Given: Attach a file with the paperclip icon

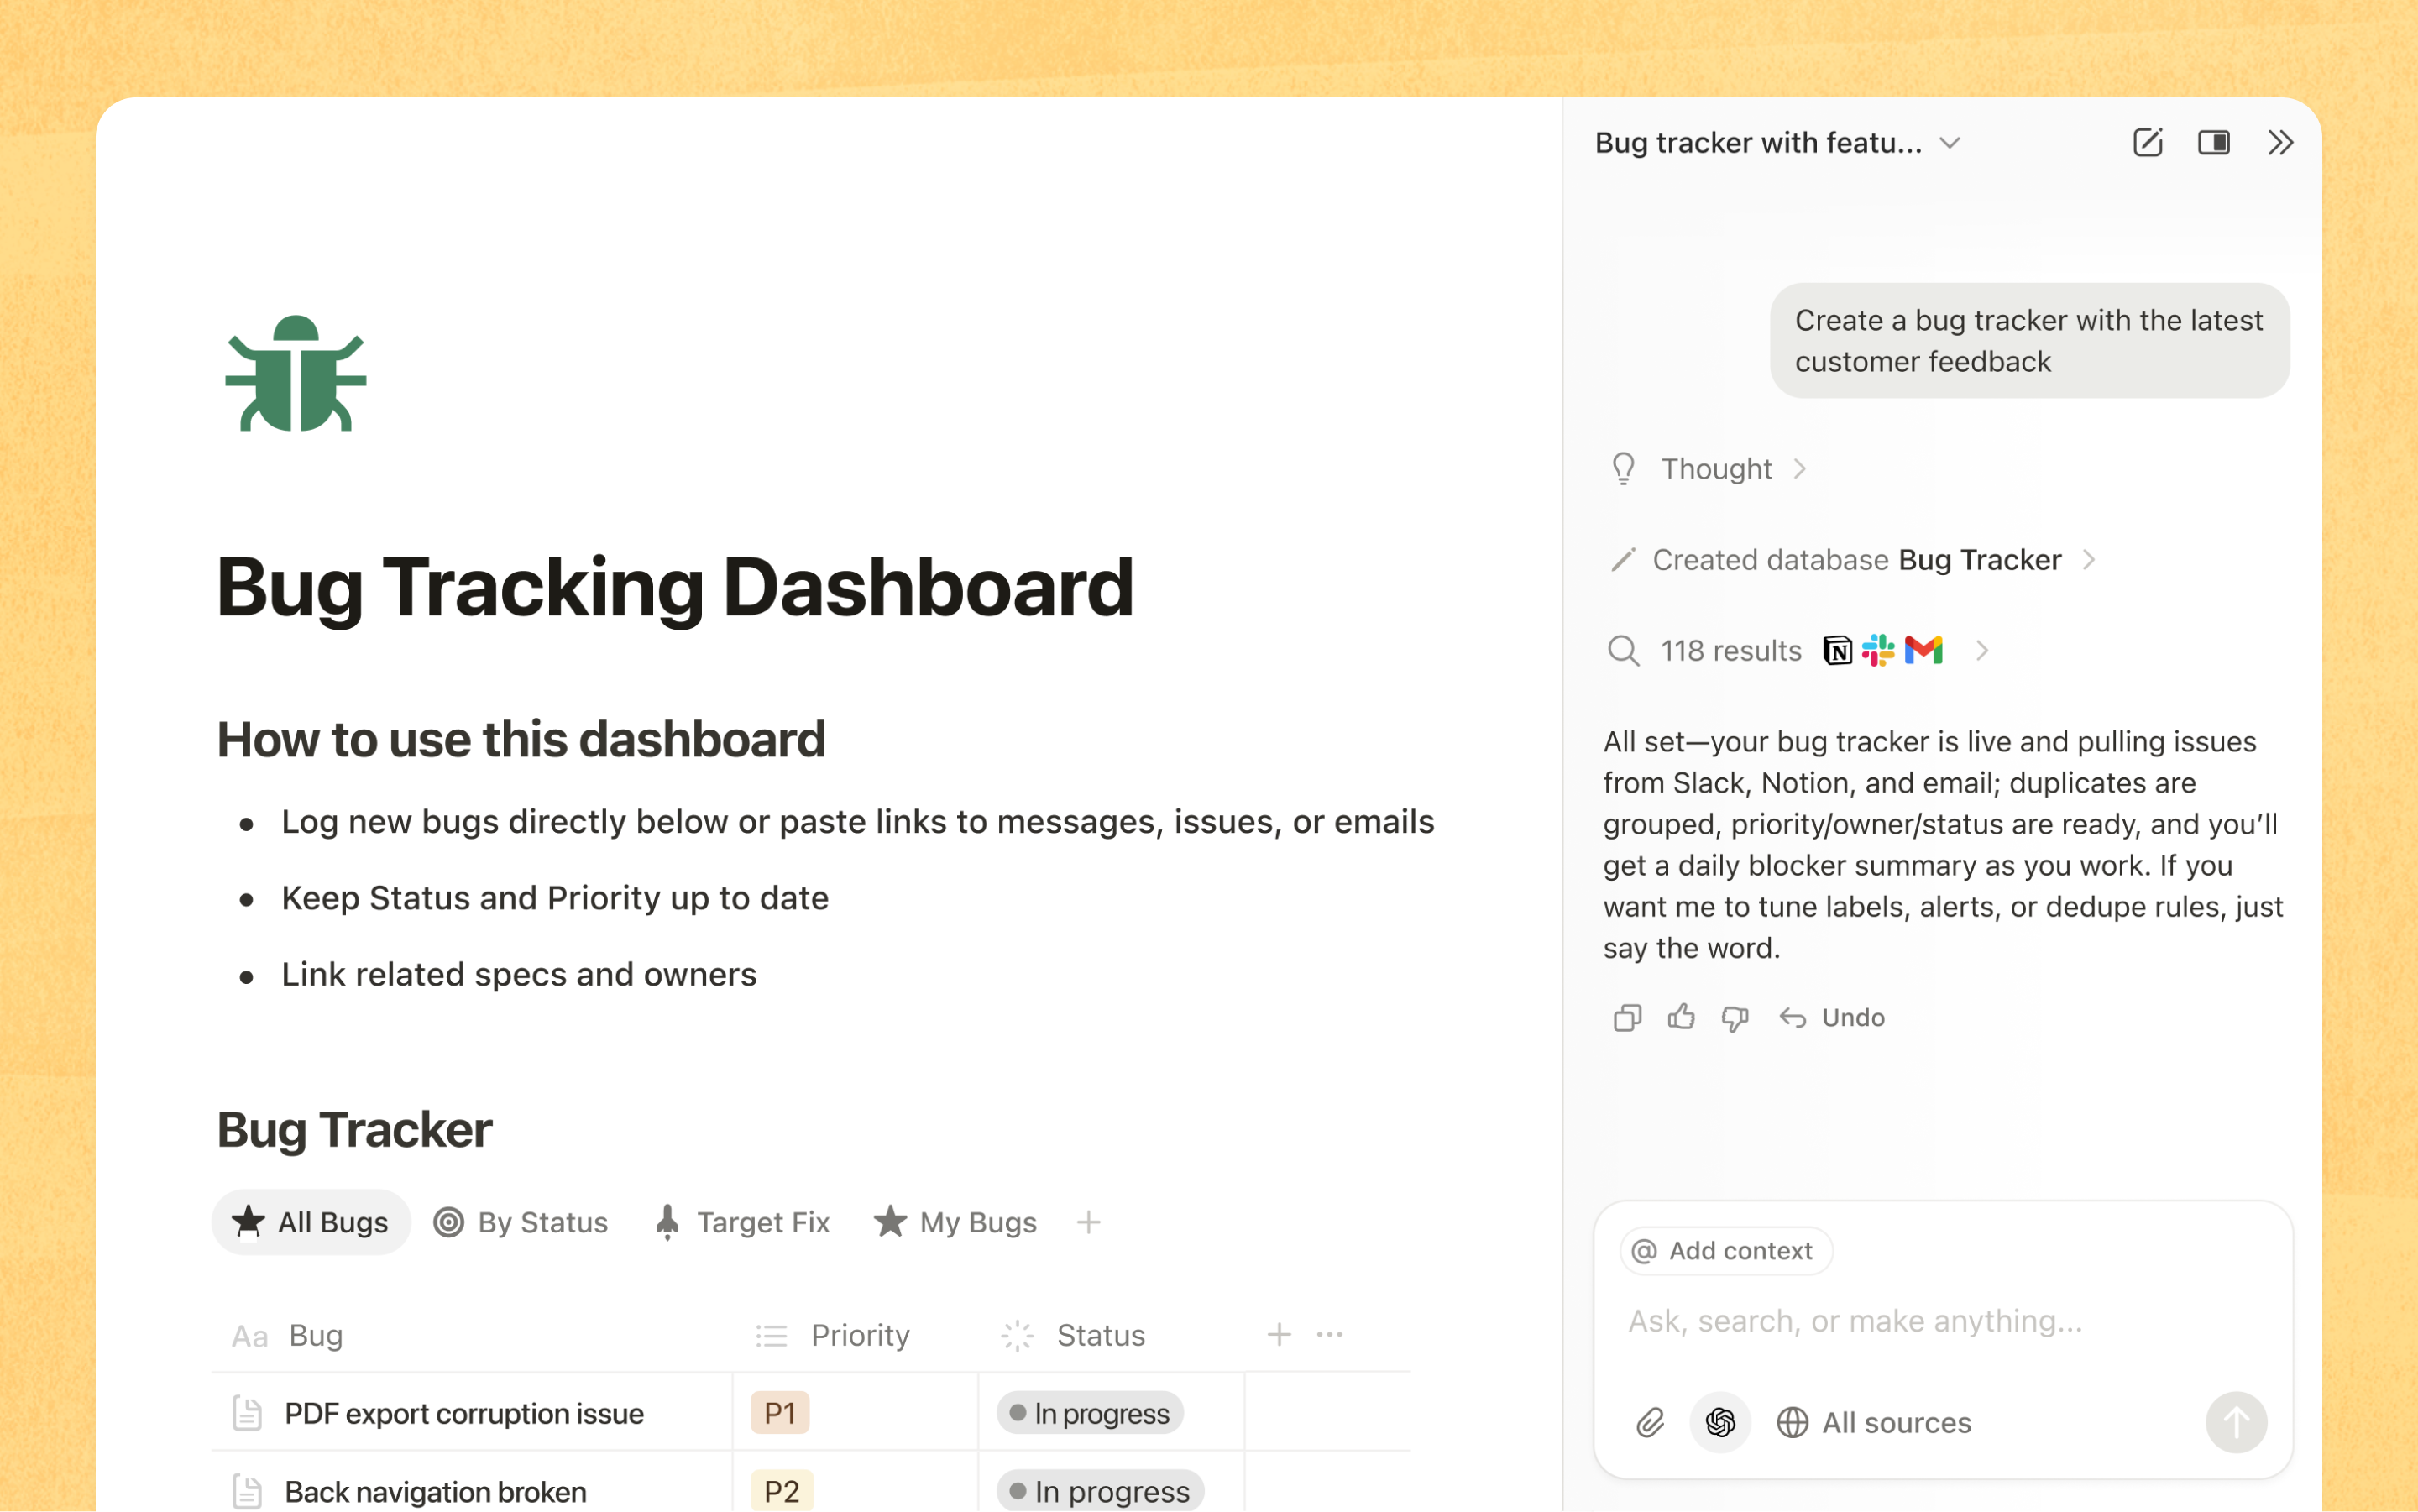Looking at the screenshot, I should (1650, 1422).
